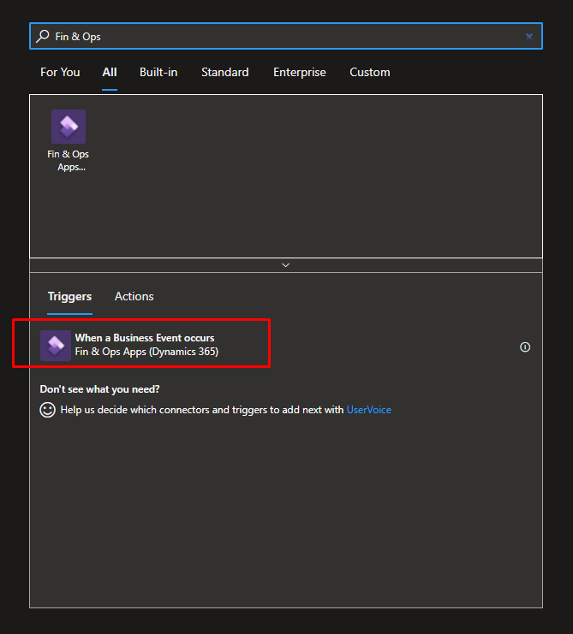The image size is (573, 634).
Task: Select the Fin & Ops Apps connector icon
Action: click(69, 127)
